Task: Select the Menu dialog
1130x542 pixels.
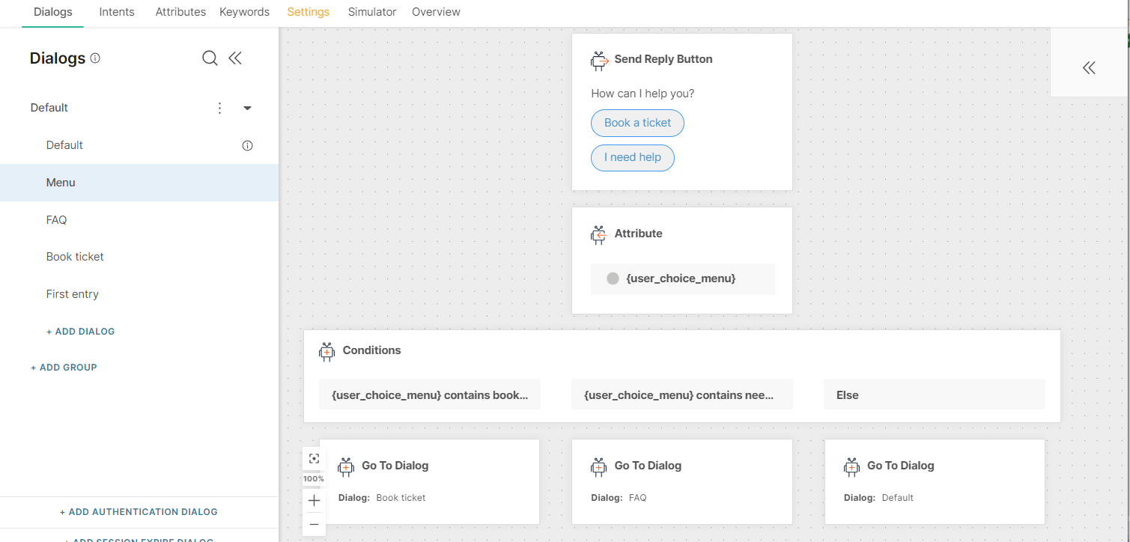Action: (139, 183)
